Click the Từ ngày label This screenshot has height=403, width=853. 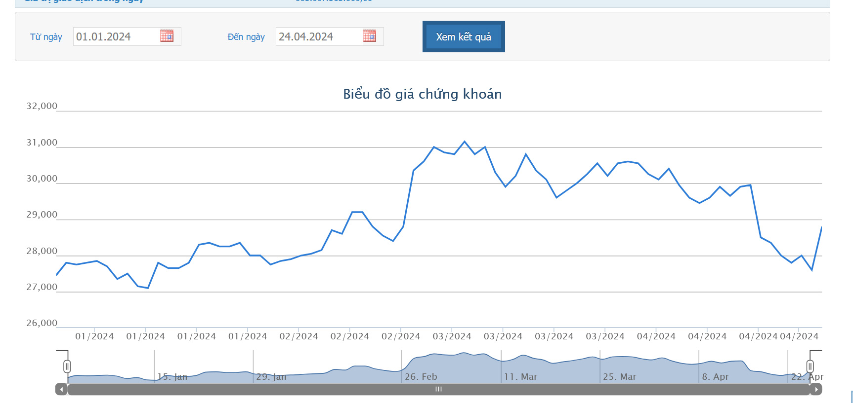click(x=46, y=37)
